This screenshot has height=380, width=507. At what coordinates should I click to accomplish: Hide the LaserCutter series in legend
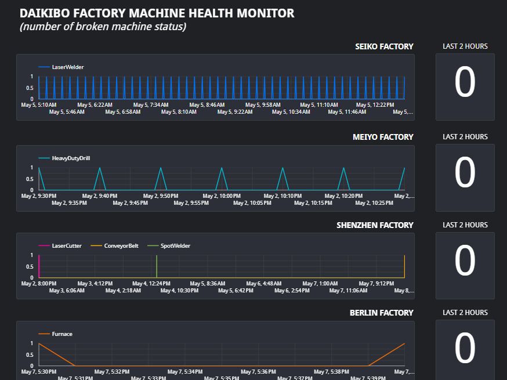click(66, 246)
